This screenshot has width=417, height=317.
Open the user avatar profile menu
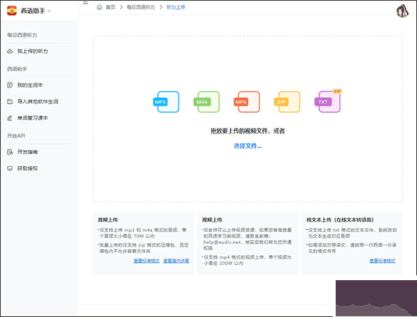point(402,11)
